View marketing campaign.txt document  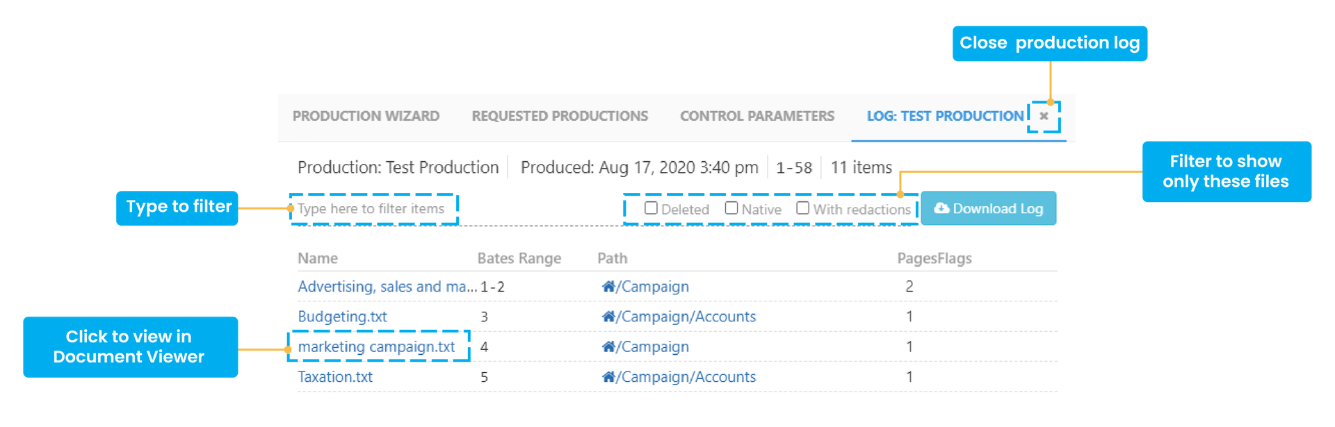coord(376,346)
